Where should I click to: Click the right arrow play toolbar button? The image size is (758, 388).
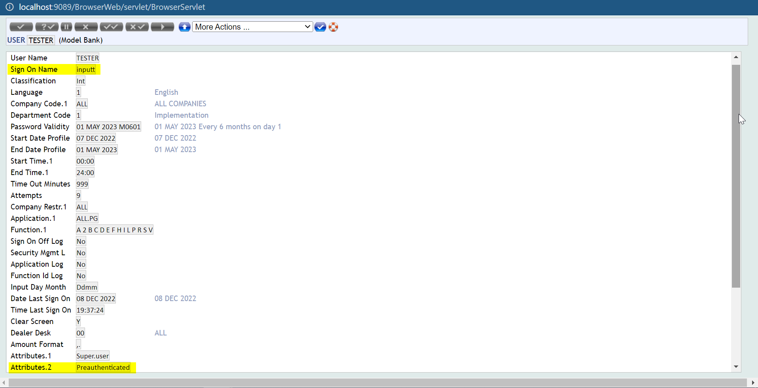(162, 27)
